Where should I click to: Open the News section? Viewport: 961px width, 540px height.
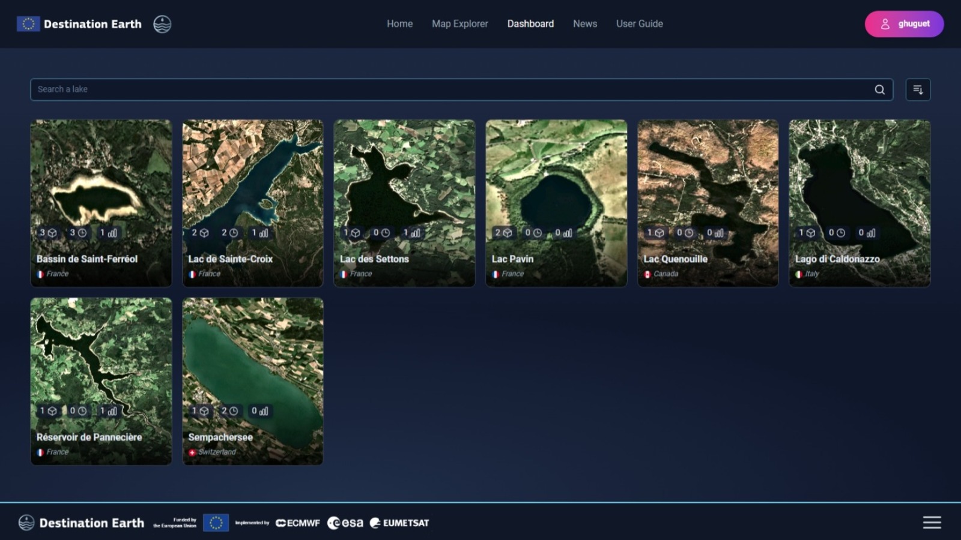click(x=584, y=24)
